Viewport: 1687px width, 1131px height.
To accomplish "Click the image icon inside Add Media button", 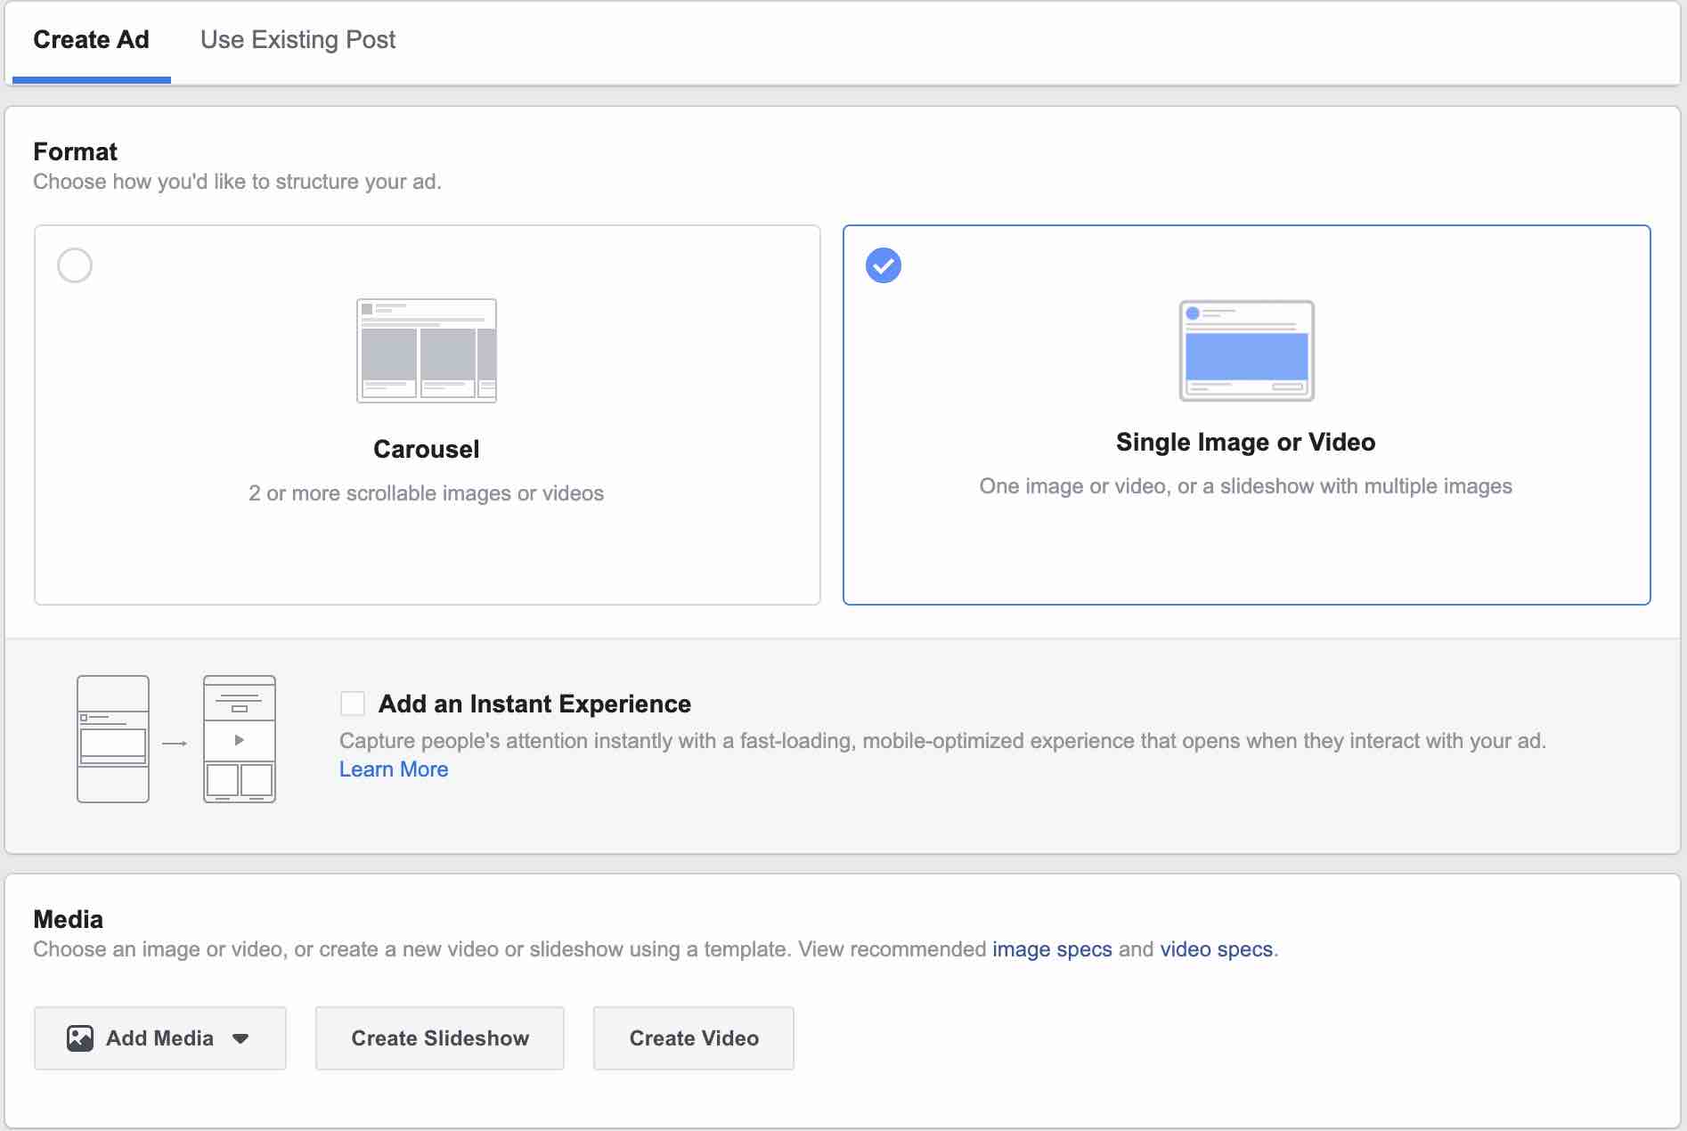I will point(80,1037).
